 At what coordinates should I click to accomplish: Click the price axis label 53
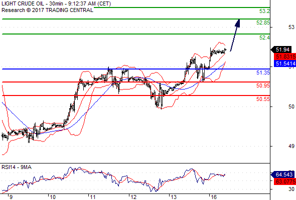[291, 27]
